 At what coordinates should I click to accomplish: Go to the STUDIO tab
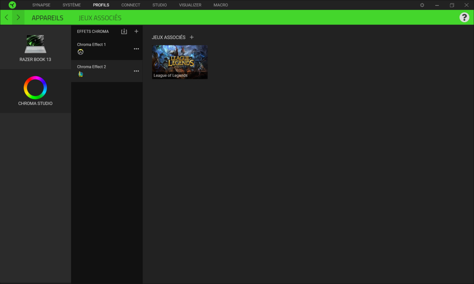pos(160,5)
